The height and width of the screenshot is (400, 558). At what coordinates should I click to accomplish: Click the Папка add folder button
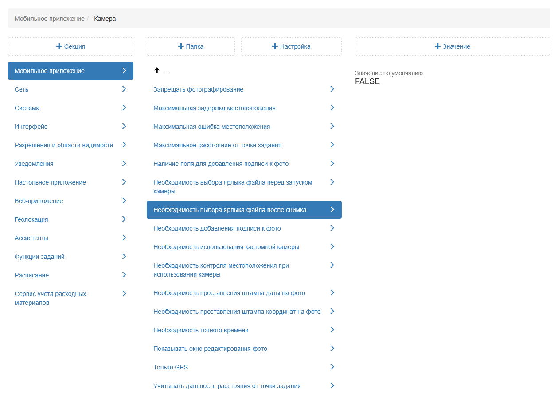click(x=191, y=46)
